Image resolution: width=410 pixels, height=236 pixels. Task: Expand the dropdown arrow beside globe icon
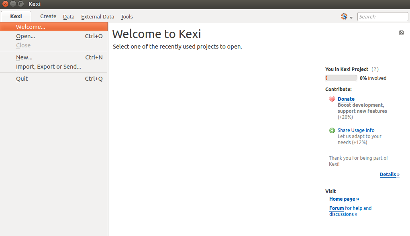351,18
